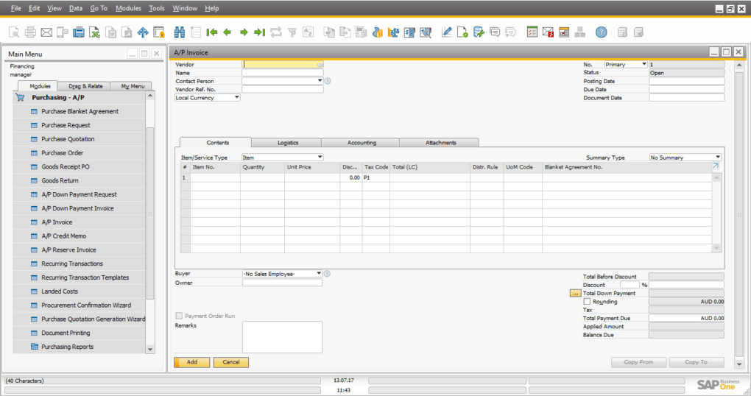Open Payment Means coins icon

click(378, 32)
